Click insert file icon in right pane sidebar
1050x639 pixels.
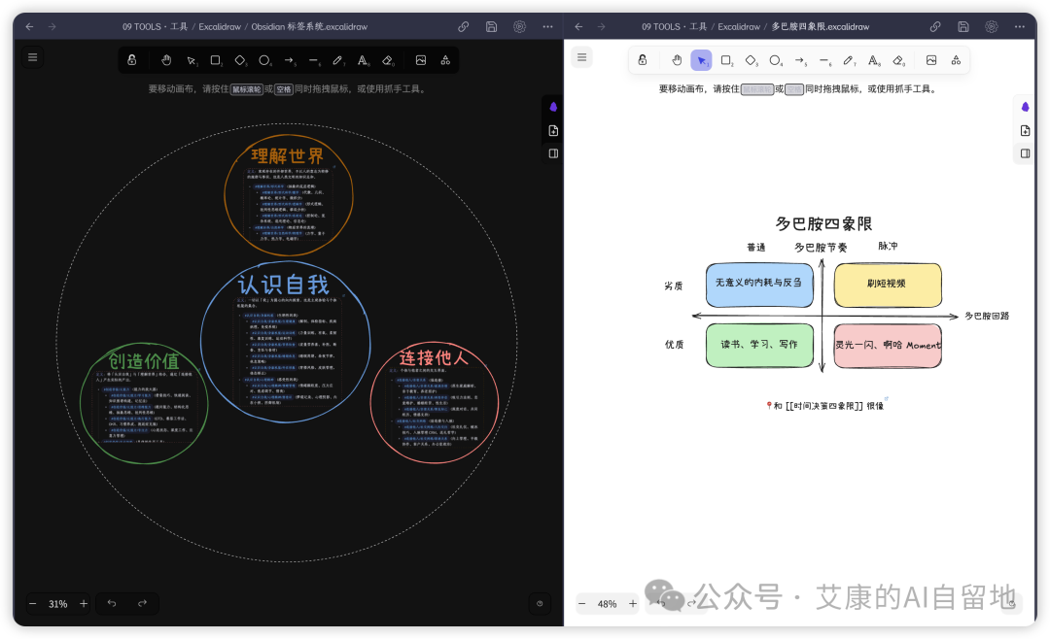1026,130
